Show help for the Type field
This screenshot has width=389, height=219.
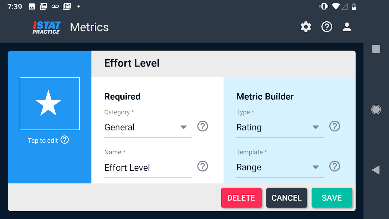[335, 126]
